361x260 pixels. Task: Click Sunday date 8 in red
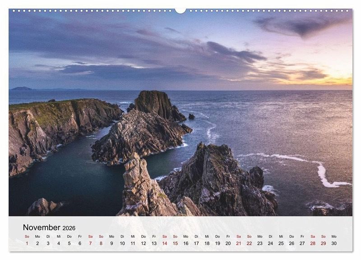[x=101, y=243]
